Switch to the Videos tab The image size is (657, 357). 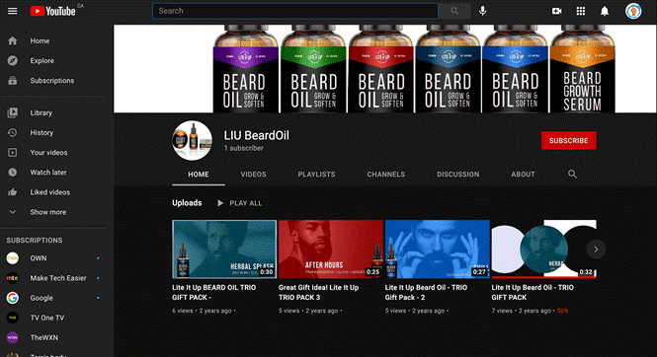(x=253, y=175)
